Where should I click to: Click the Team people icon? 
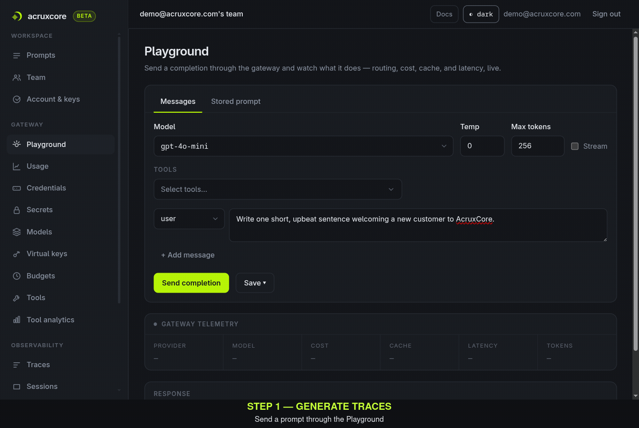pos(17,78)
